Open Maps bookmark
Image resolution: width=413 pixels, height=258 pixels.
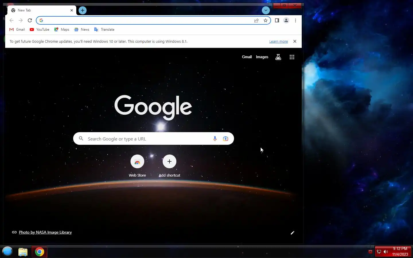pos(62,30)
